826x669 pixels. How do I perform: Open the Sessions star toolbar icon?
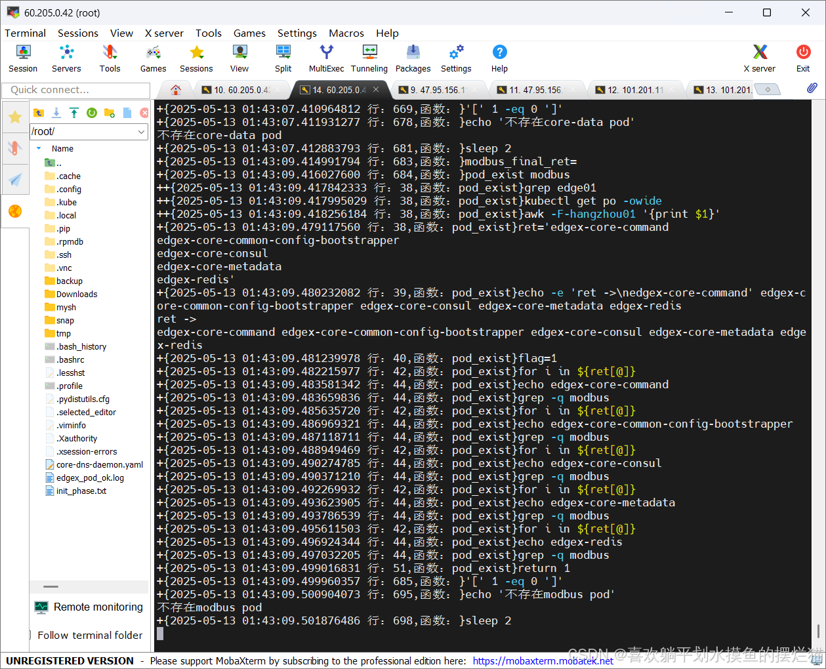point(196,58)
